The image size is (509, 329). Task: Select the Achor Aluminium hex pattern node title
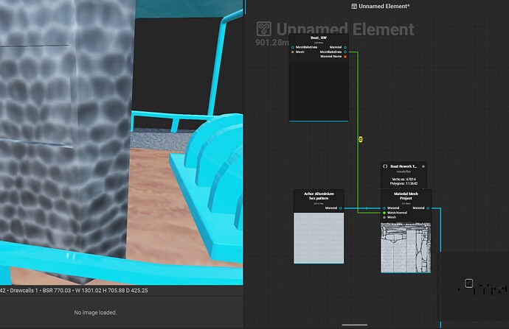pyautogui.click(x=319, y=195)
